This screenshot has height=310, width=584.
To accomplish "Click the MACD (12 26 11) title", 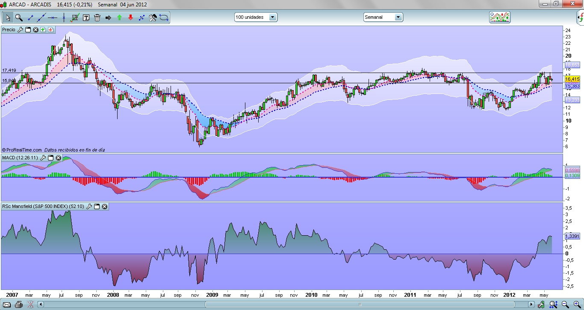I will (20, 158).
